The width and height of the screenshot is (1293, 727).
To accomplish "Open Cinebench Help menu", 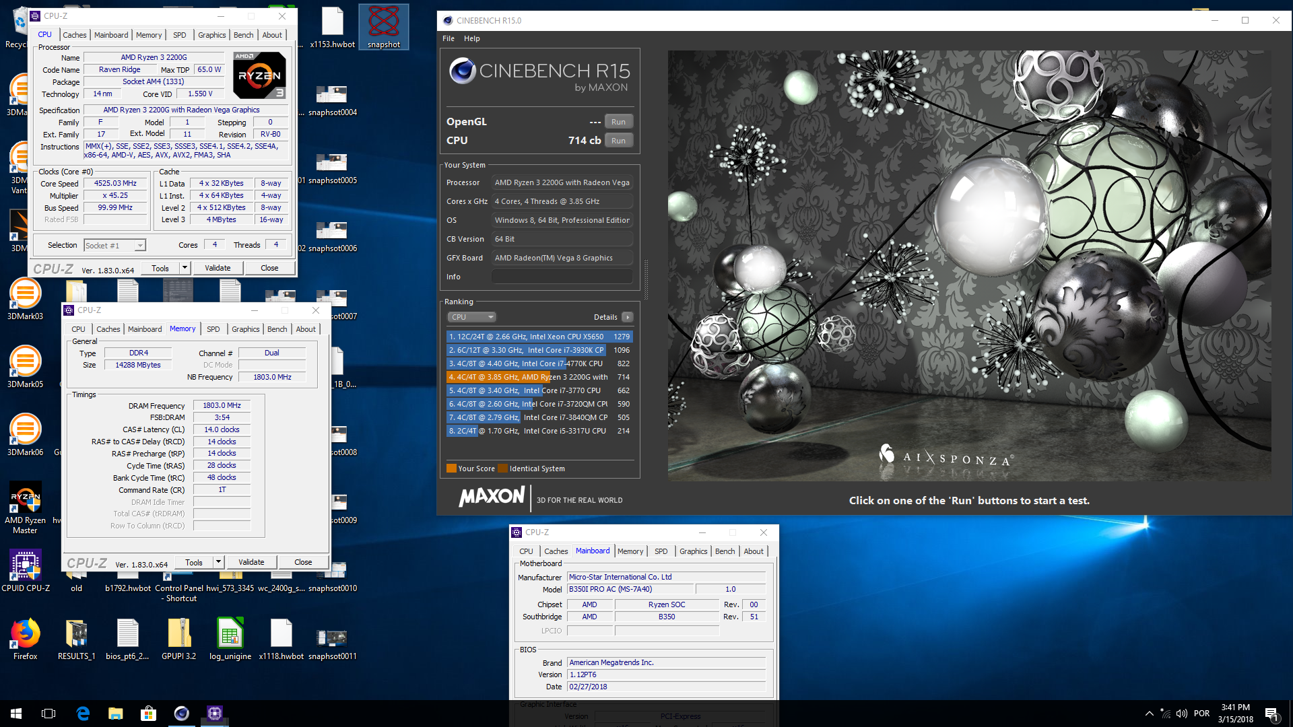I will pyautogui.click(x=472, y=38).
